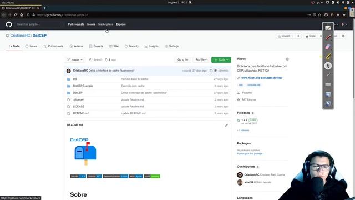
Task: Open the clock showing seg nov 2
Action: coord(177,2)
